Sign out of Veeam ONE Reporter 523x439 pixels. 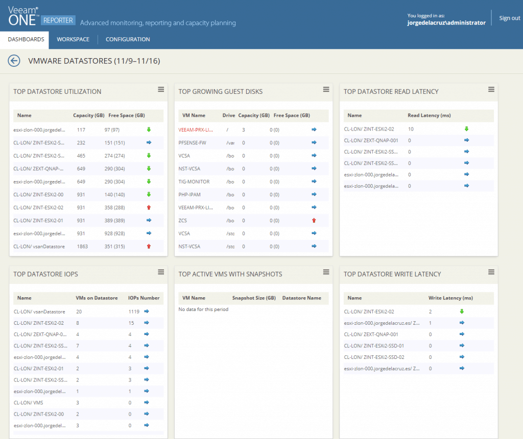coord(509,18)
